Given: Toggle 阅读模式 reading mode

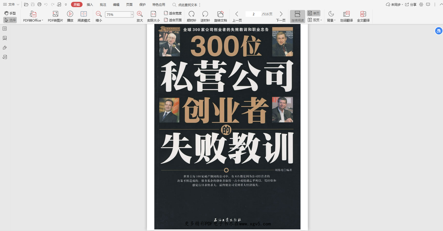Looking at the screenshot, I should click(x=84, y=16).
